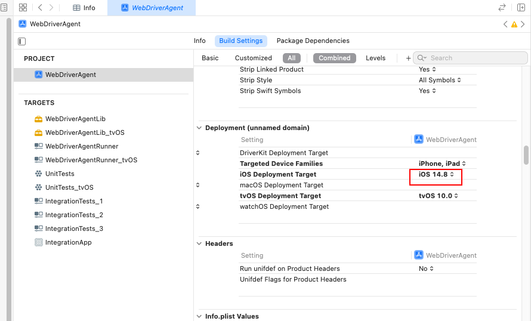This screenshot has height=321, width=531.
Task: Switch to the WebDriverAgent editor tab
Action: point(152,8)
